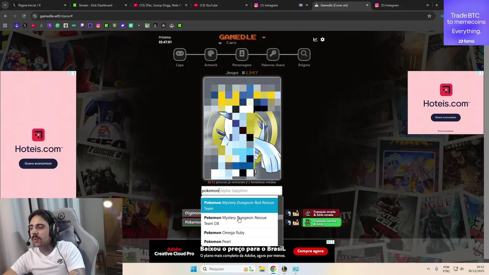Open the Gamedle settings gear

click(322, 39)
